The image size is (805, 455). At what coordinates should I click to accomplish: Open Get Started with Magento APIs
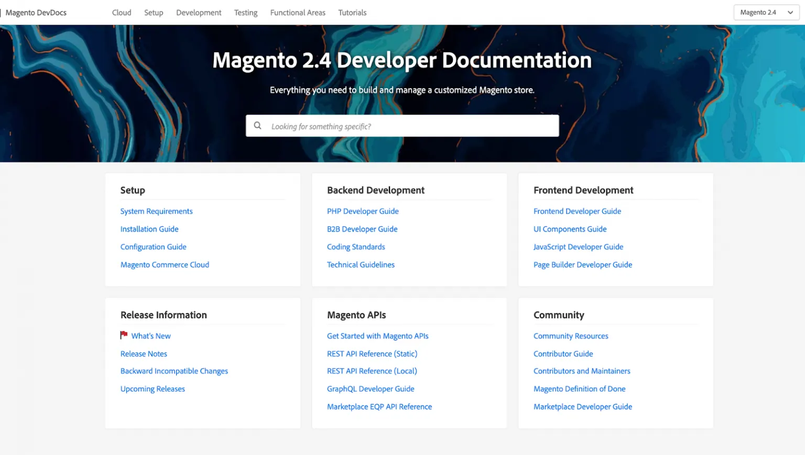[378, 336]
